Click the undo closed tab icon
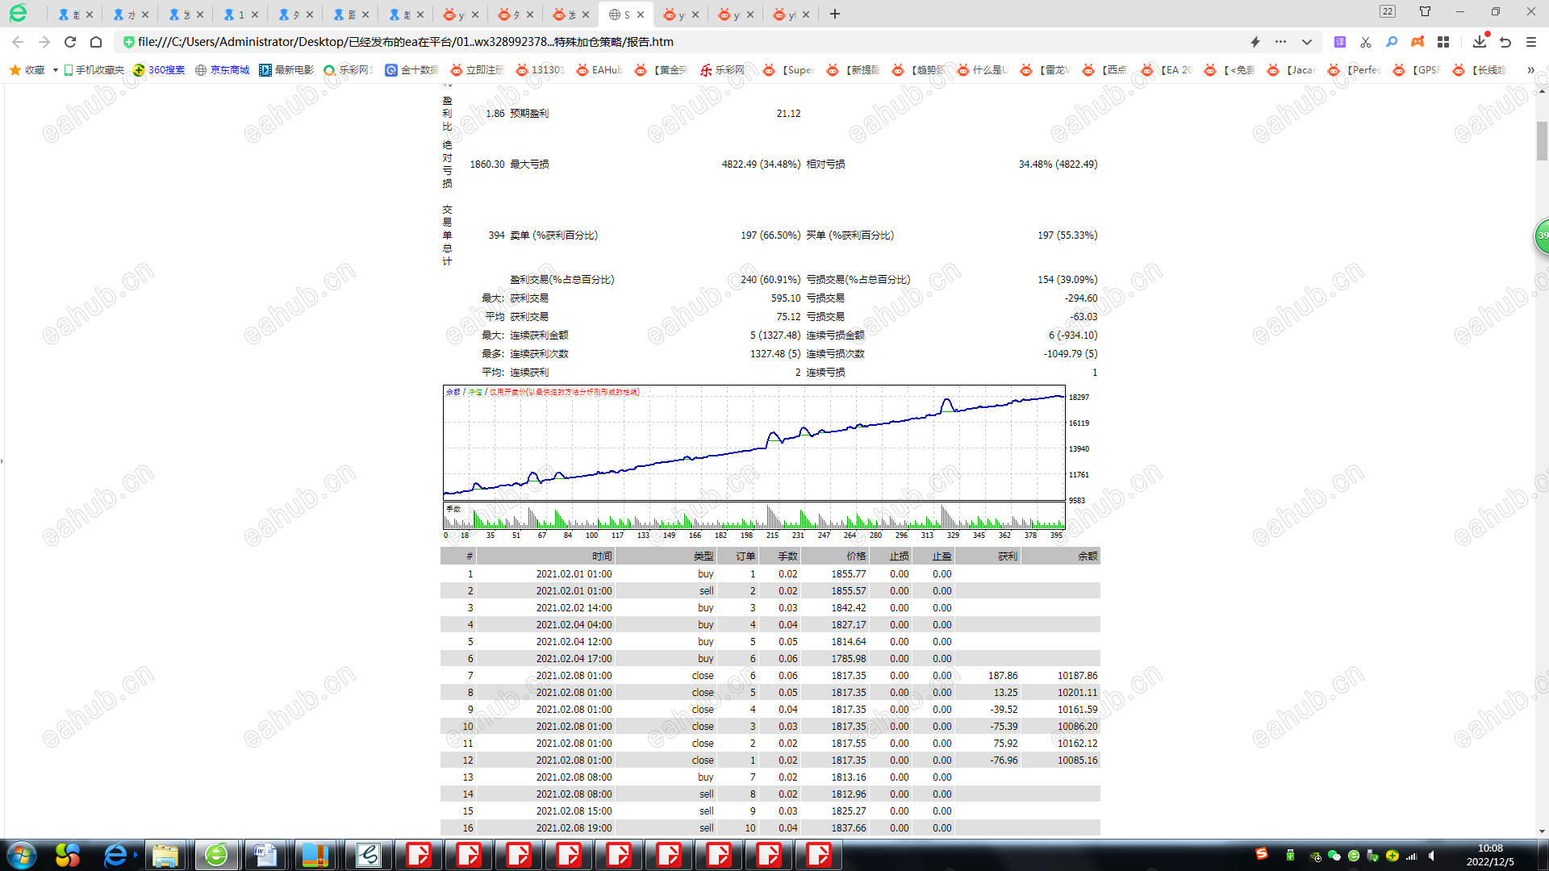Screen dimensions: 1549x871 (x=1505, y=42)
